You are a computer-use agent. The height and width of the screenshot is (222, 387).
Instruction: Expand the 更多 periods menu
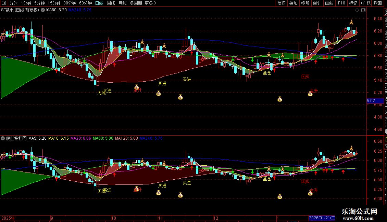[150, 3]
